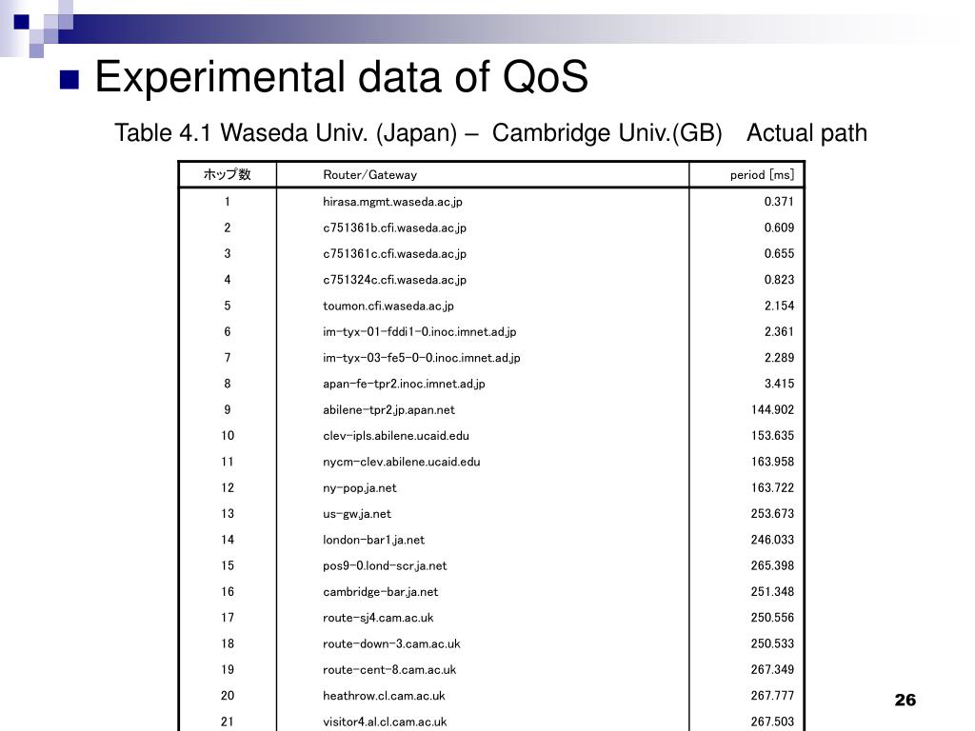The image size is (975, 731).
Task: Click the period value 144.902
Action: pos(772,409)
